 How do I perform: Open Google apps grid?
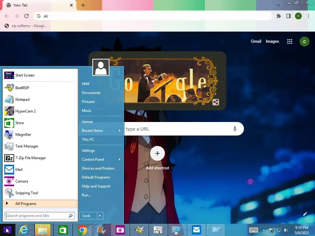coord(290,41)
